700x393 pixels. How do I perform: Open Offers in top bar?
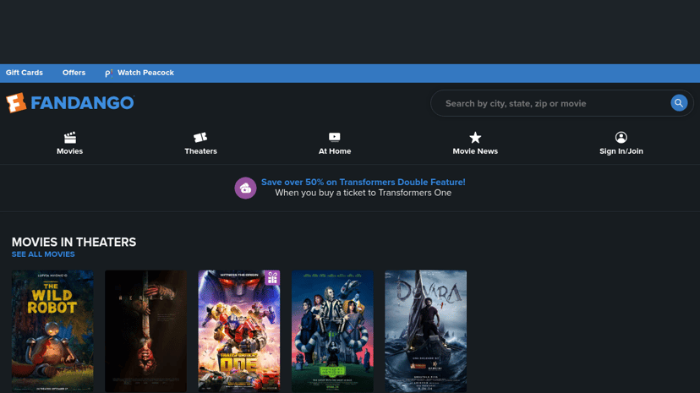74,73
